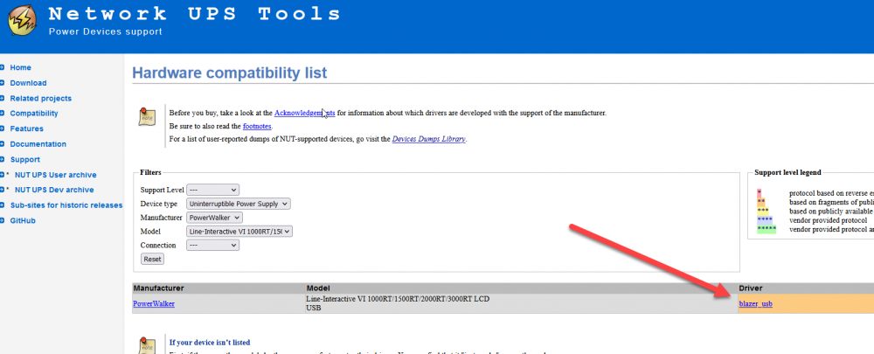Open NUT UPS User archive link
This screenshot has height=354, width=874.
pos(56,175)
